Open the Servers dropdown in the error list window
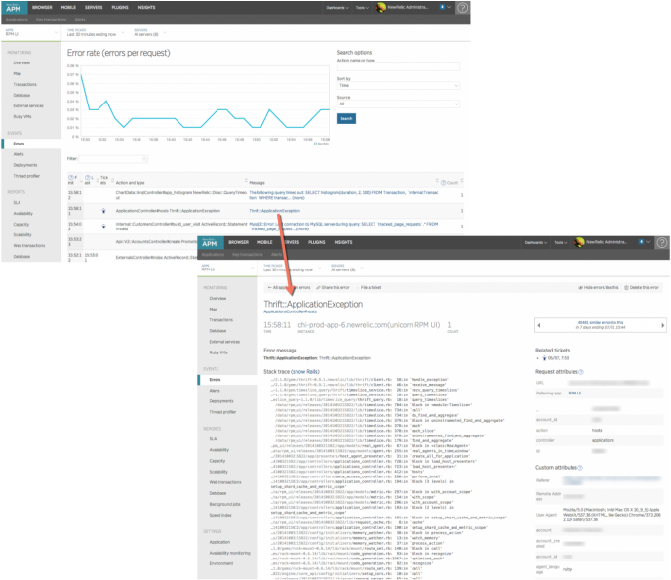The image size is (671, 580). pos(150,32)
